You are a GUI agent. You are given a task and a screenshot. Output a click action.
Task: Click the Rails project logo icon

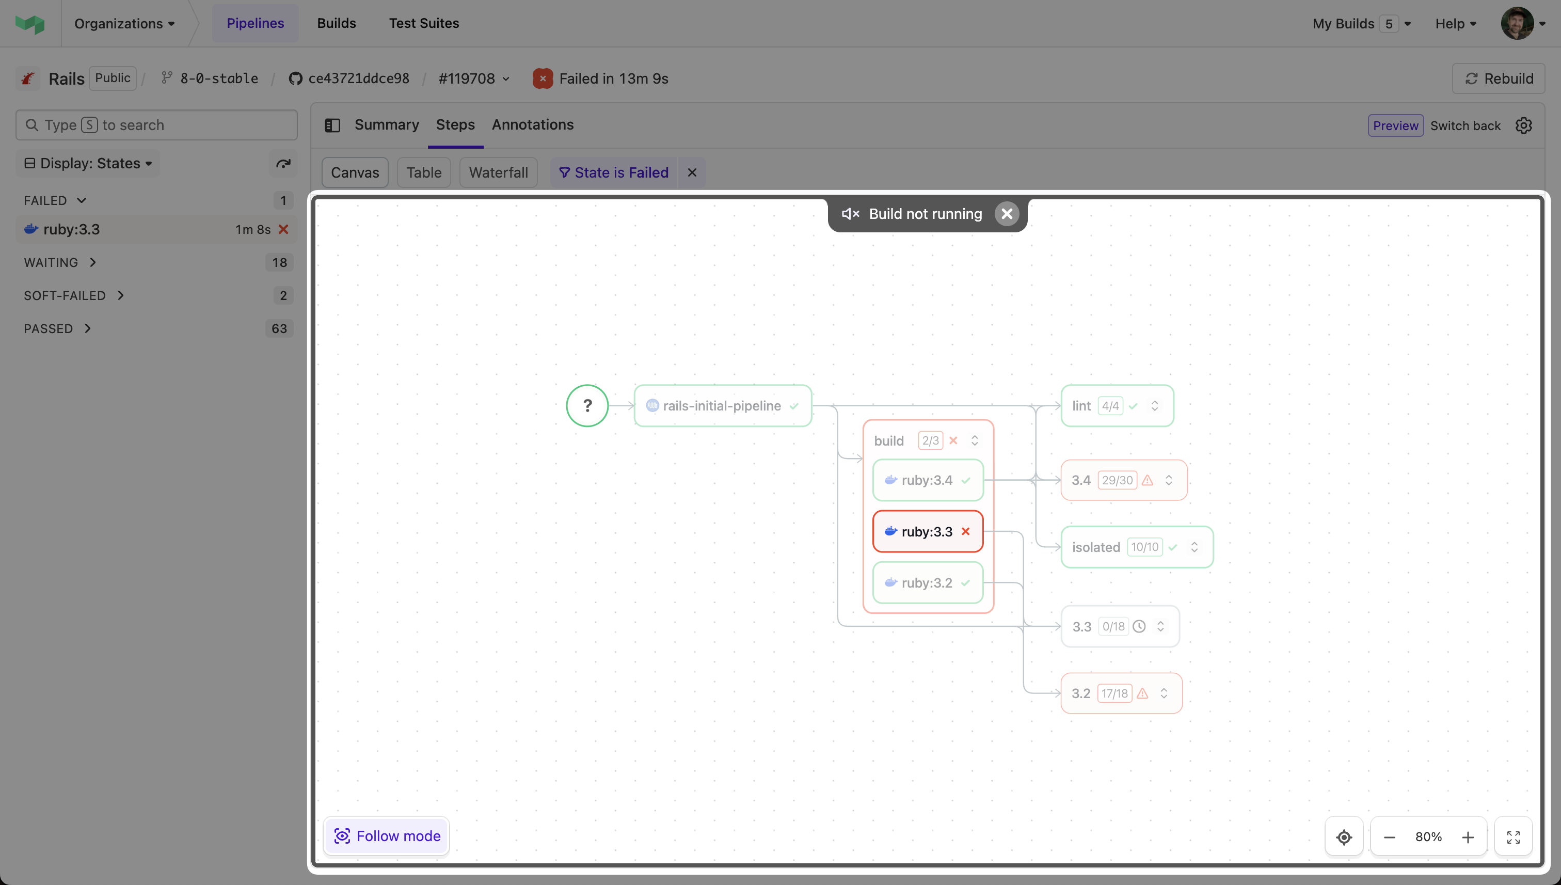pos(27,78)
